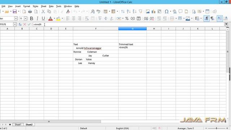Click the Format as Percent icon
The image size is (231, 130).
(127, 18)
